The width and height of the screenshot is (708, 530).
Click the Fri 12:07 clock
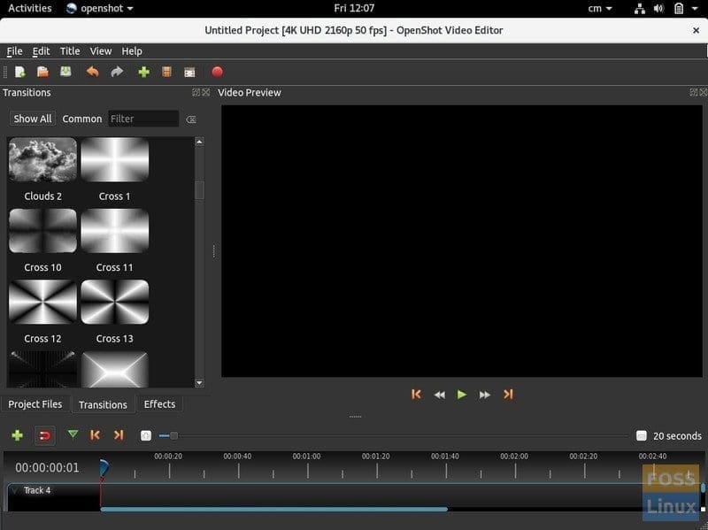pos(354,8)
